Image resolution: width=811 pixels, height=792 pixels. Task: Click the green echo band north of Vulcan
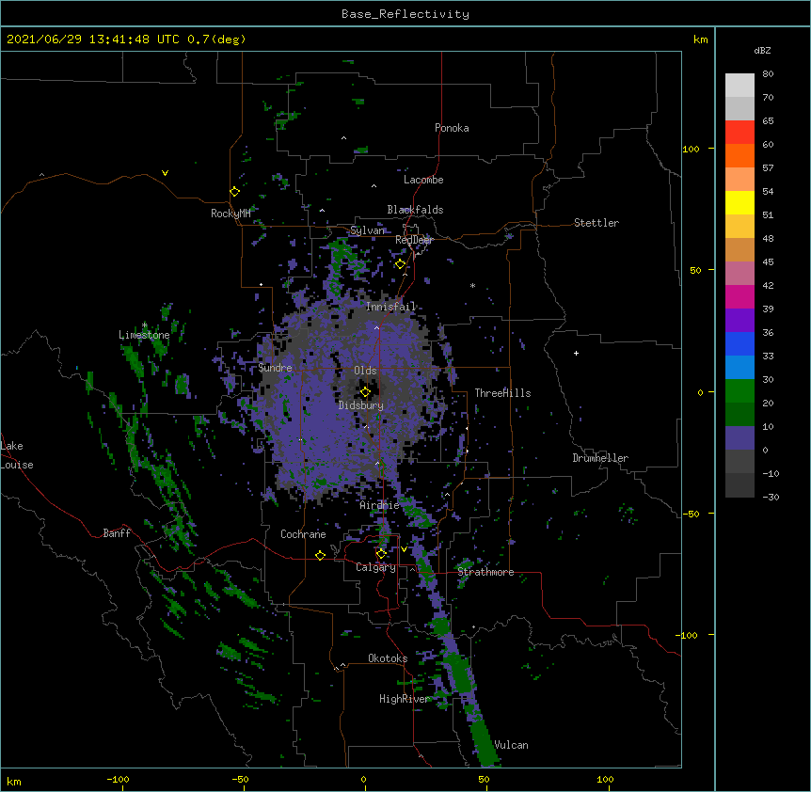(x=460, y=672)
